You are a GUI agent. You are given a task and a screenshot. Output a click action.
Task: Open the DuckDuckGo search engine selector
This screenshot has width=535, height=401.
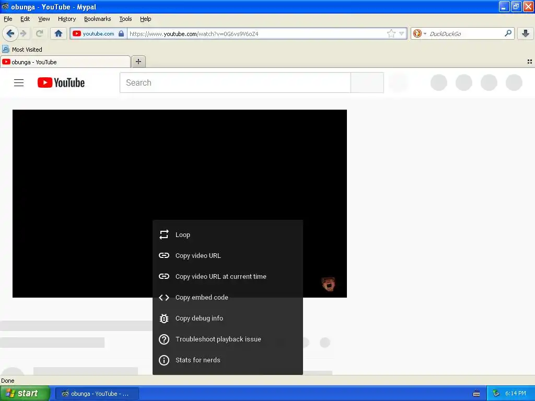[420, 33]
